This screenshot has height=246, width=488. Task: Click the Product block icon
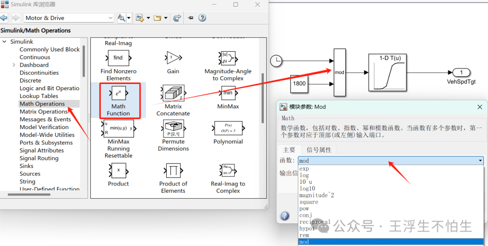click(x=118, y=171)
